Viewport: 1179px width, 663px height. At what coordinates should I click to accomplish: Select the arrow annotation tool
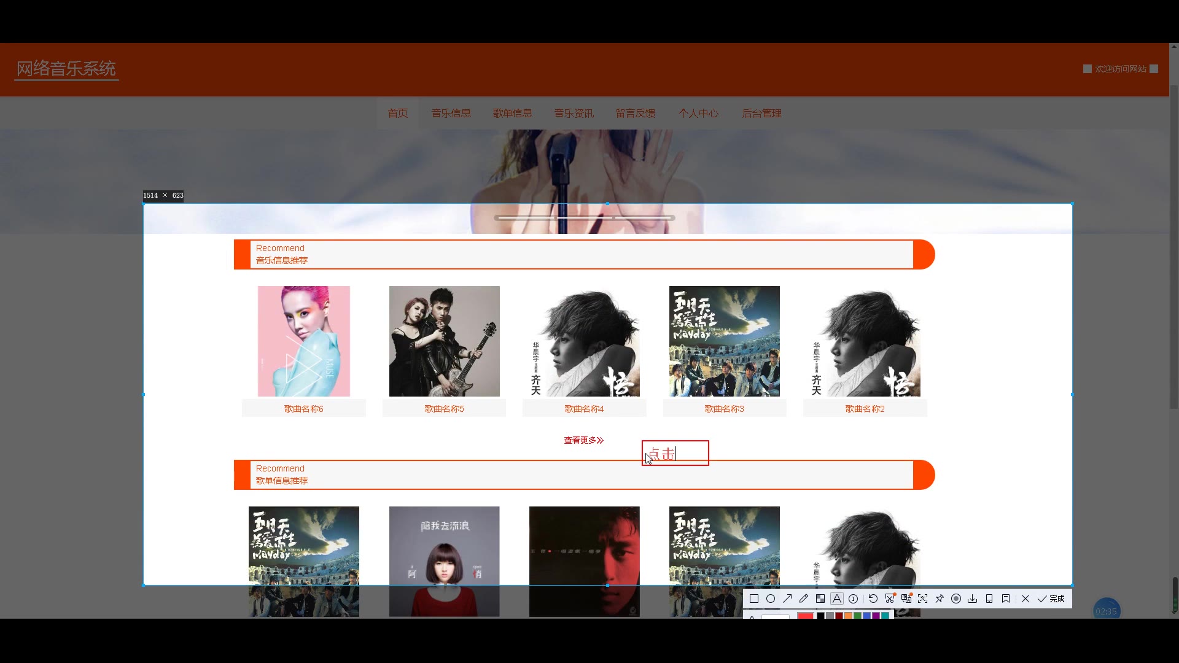[787, 599]
